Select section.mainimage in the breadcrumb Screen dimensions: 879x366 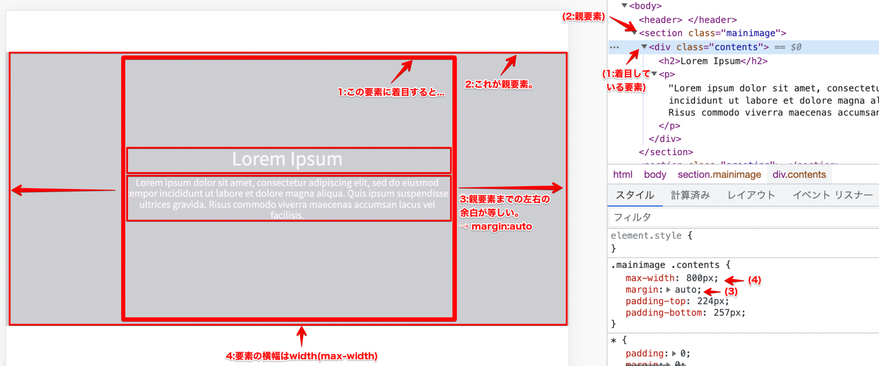(x=719, y=174)
